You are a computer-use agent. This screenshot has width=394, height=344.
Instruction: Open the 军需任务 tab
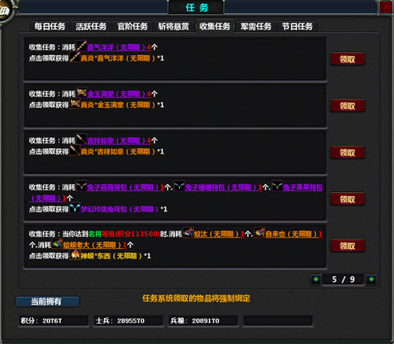(x=256, y=27)
